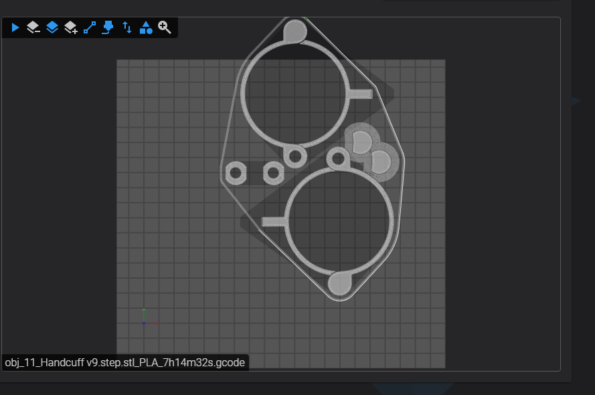The height and width of the screenshot is (395, 595).
Task: Click the magnifier zoom-in icon
Action: point(164,27)
